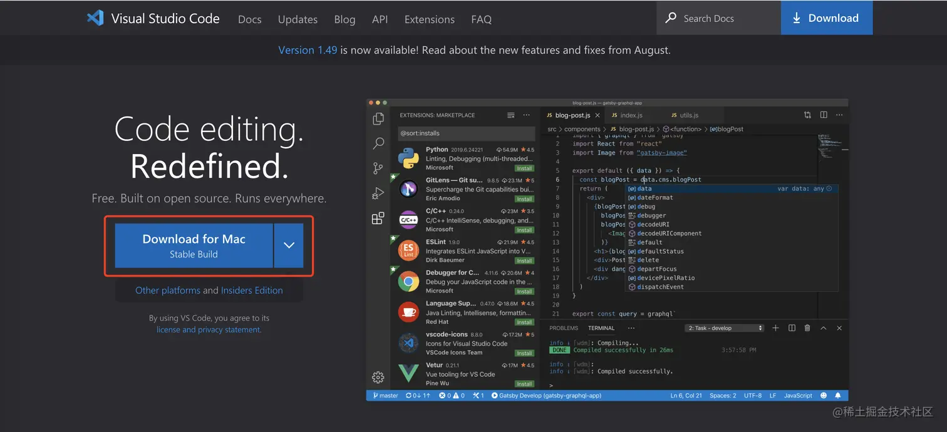Click the Debugger for Chrome extension logo

[408, 282]
